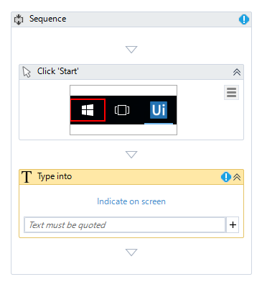Screen dimensions: 262x287
Task: Open the hamburger options menu in Click 'Start'
Action: [x=231, y=92]
